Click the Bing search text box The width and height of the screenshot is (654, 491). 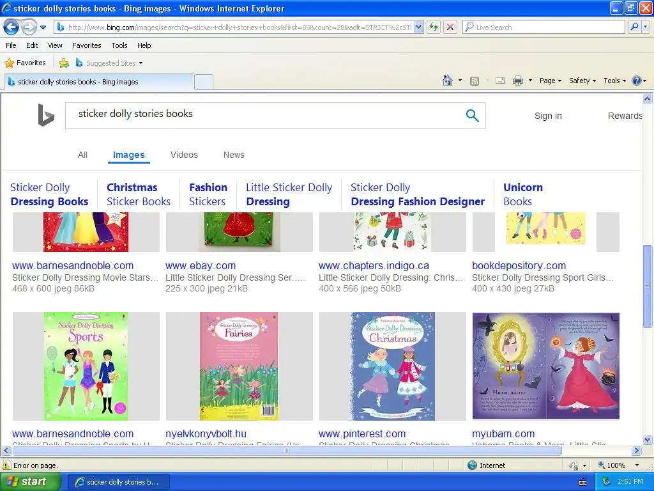coord(267,116)
